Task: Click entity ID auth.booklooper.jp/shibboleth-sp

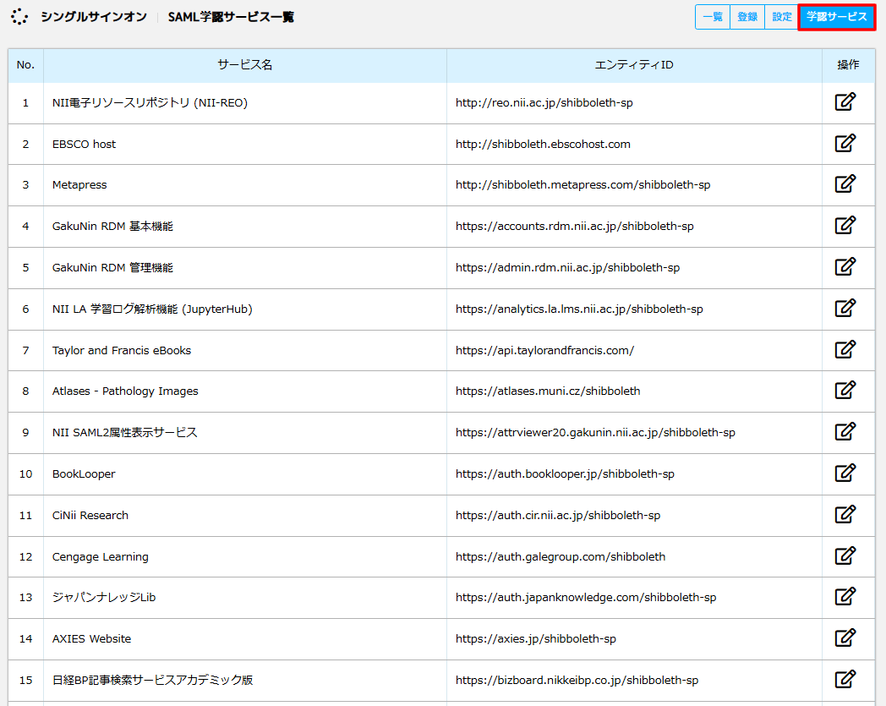Action: pyautogui.click(x=565, y=473)
